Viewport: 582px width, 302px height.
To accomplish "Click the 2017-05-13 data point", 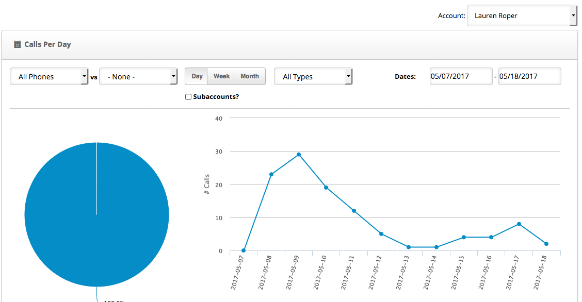I will (x=409, y=247).
